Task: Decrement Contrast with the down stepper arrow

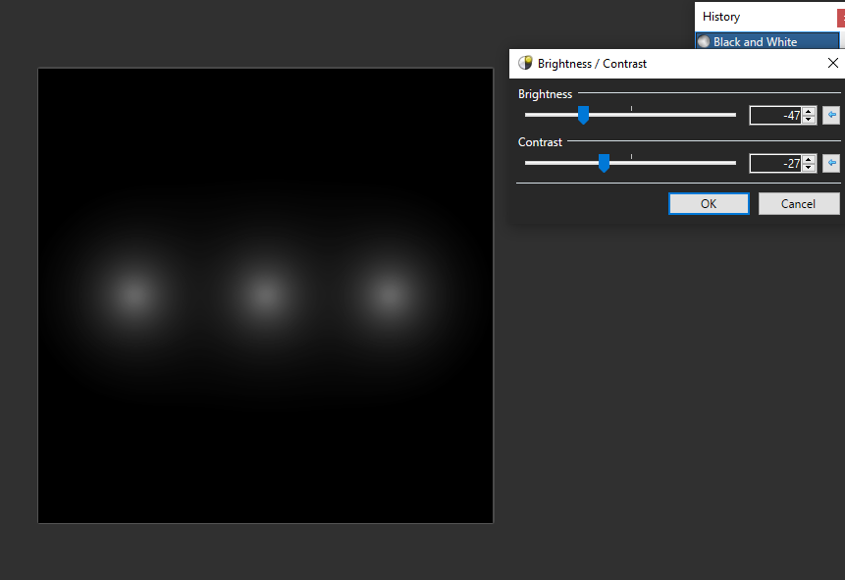Action: [808, 167]
